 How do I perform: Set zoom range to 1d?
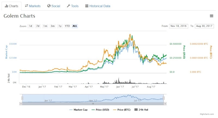coord(31,26)
